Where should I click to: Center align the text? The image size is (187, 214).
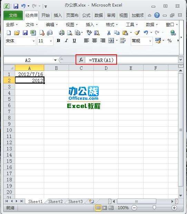tap(95, 41)
